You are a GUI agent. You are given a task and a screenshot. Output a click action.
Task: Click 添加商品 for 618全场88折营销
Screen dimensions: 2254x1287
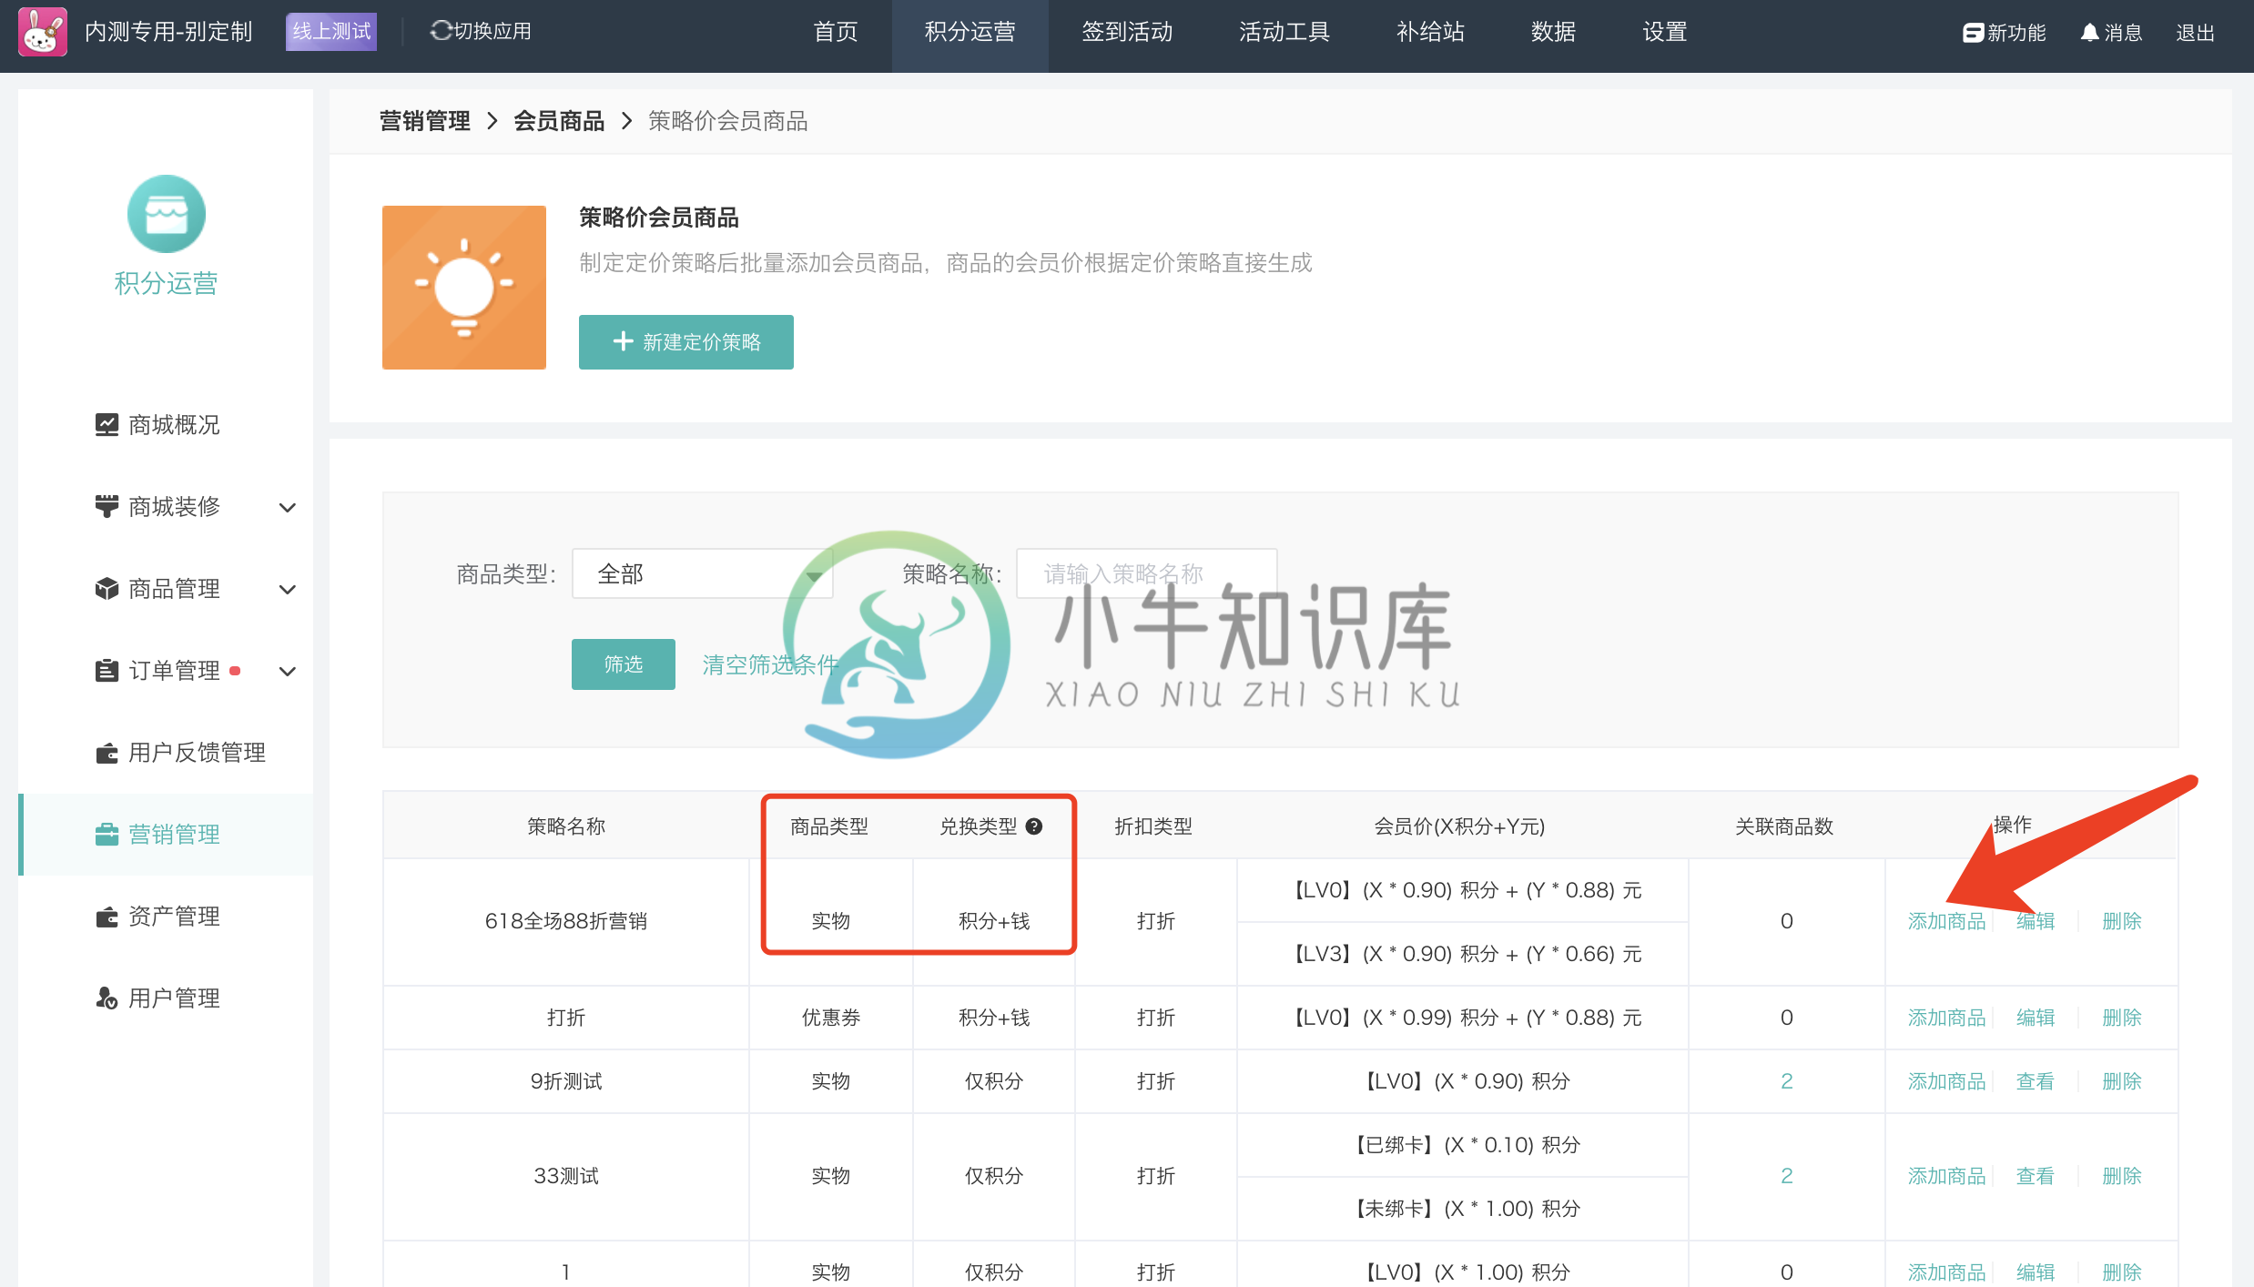(1946, 921)
